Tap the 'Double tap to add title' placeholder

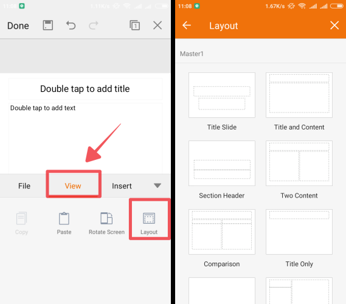(x=85, y=89)
